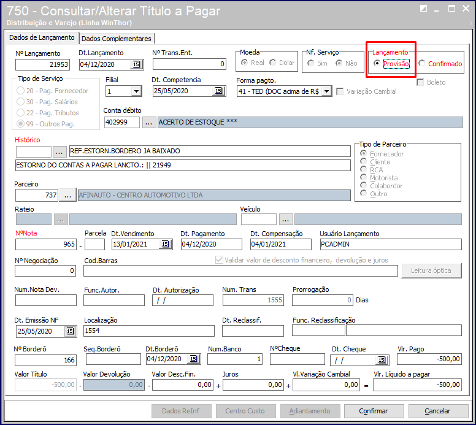Select RCA partner type radio
Image resolution: width=476 pixels, height=425 pixels.
coord(363,169)
